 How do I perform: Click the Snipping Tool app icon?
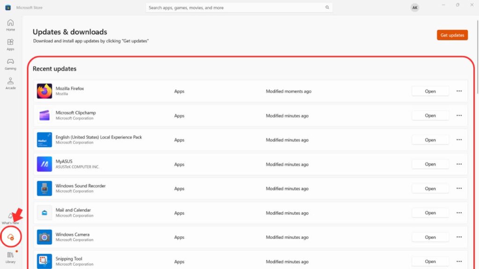(x=44, y=262)
